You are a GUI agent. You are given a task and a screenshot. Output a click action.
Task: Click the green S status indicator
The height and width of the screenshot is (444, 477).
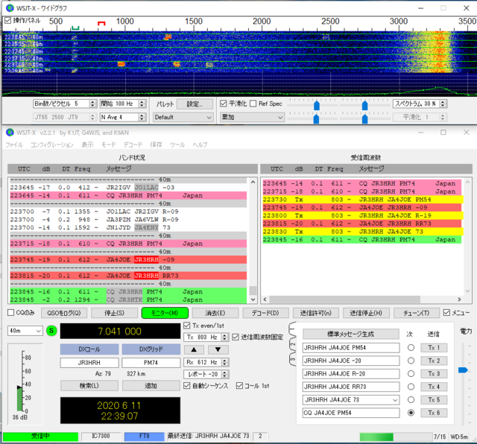coord(51,331)
